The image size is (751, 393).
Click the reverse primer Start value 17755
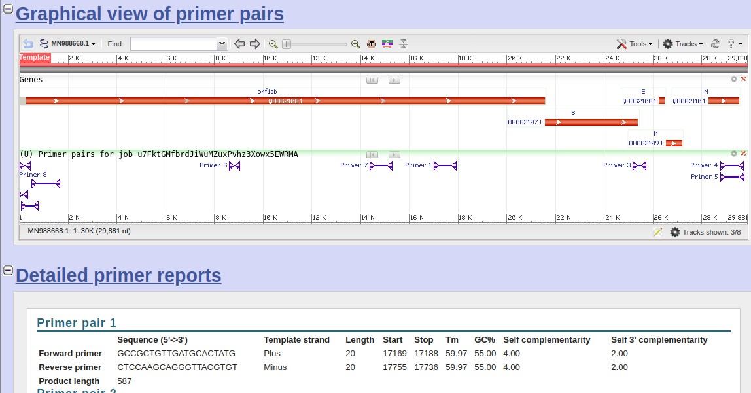pyautogui.click(x=394, y=367)
